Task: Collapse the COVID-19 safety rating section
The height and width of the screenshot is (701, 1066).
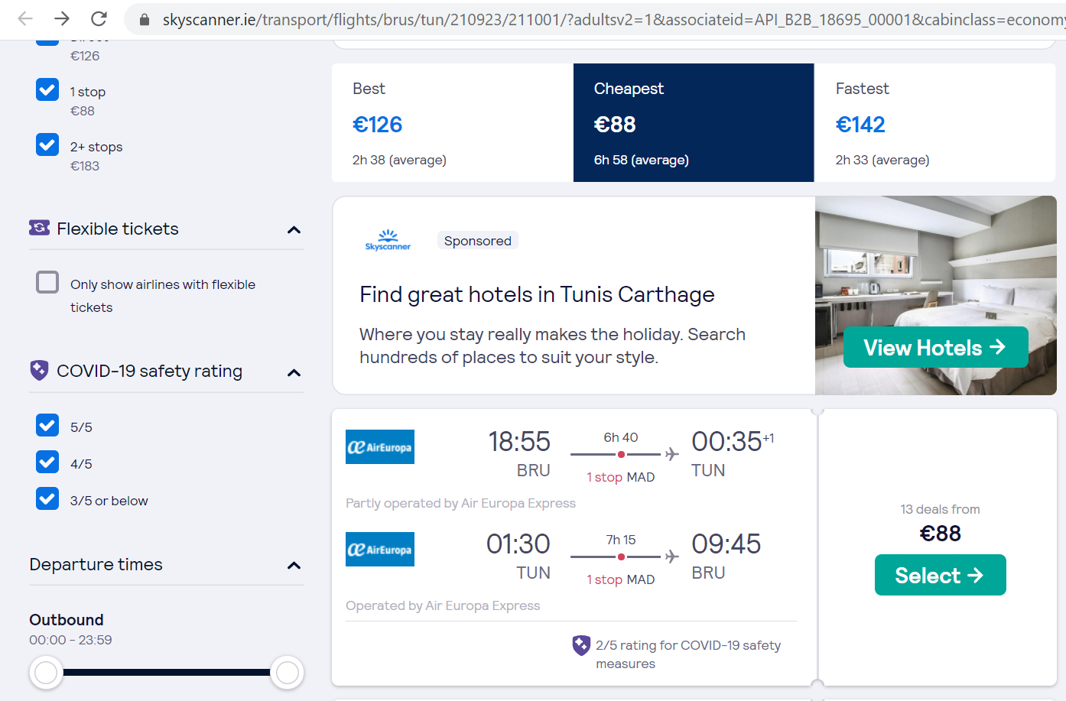Action: pos(294,372)
